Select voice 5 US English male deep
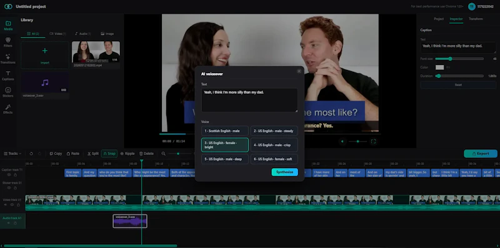Image resolution: width=500 pixels, height=248 pixels. (225, 159)
